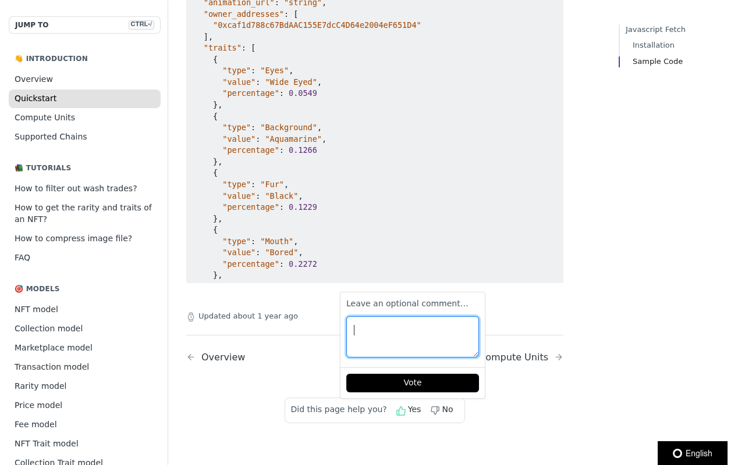Screen dimensions: 745x465
Task: Click the right arrow beside Compute Units
Action: click(559, 357)
